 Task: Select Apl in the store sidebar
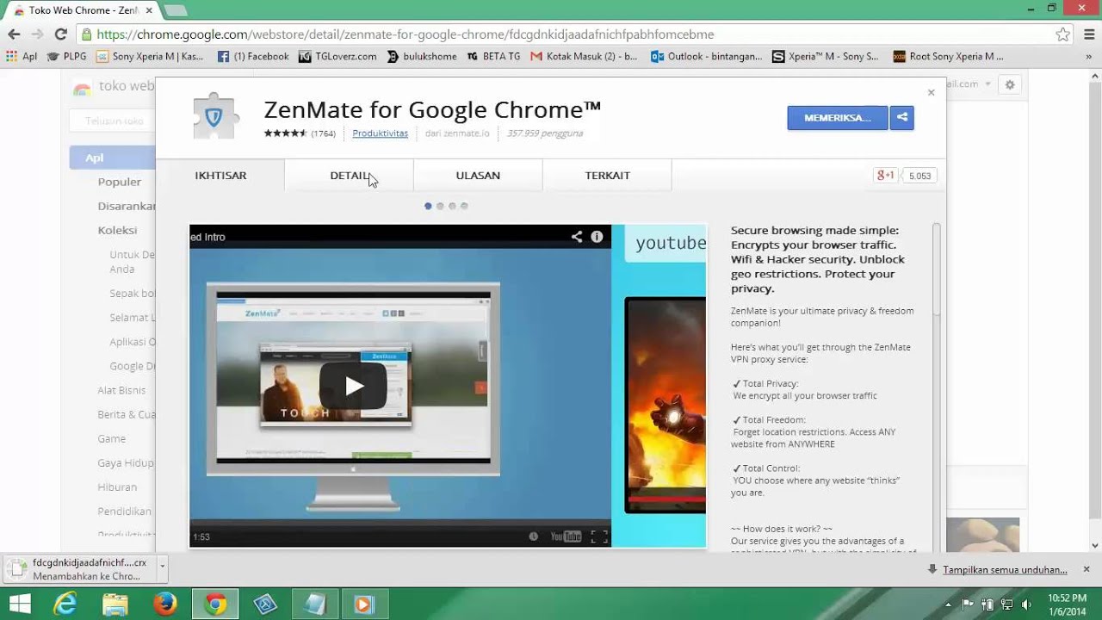[x=113, y=158]
